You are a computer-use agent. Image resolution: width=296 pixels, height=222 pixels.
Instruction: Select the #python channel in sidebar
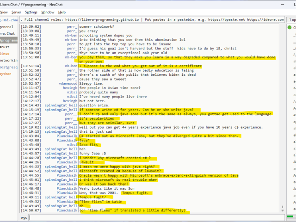click(x=6, y=73)
